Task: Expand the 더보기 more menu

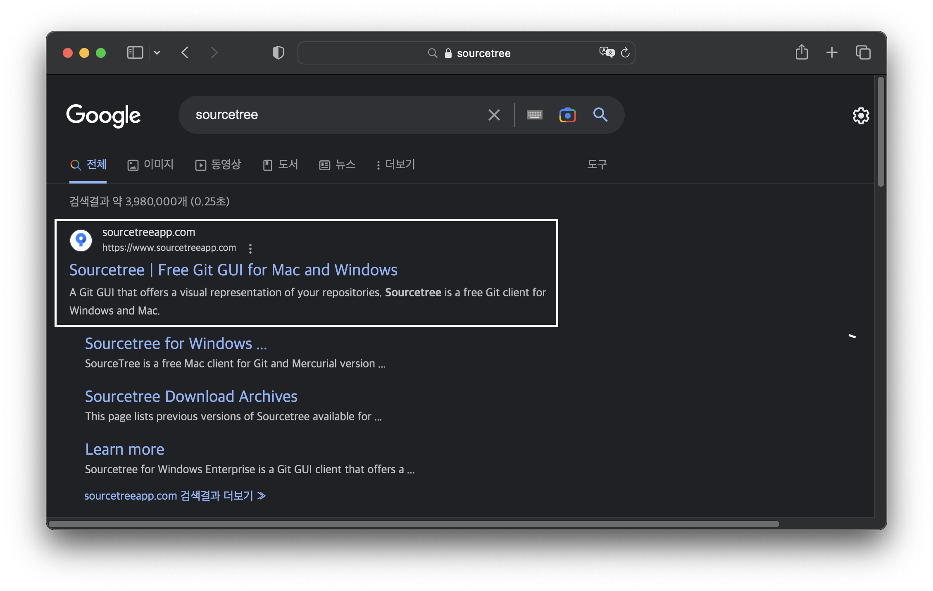Action: 395,164
